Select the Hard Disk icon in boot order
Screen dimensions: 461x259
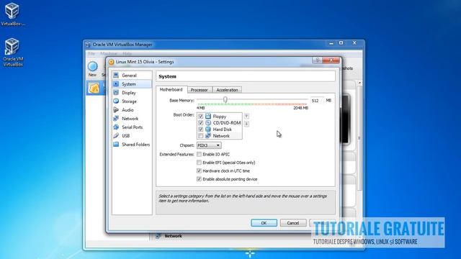(x=208, y=129)
